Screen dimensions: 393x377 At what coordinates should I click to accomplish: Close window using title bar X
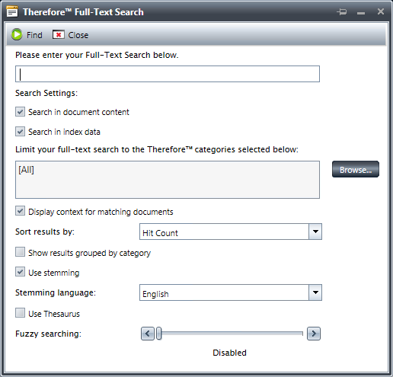click(381, 11)
